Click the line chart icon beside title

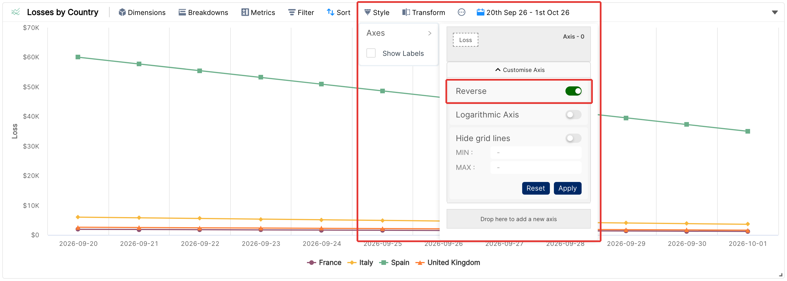tap(16, 12)
